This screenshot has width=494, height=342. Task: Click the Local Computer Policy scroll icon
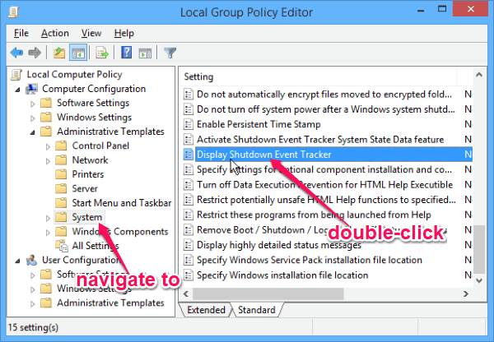coord(16,75)
